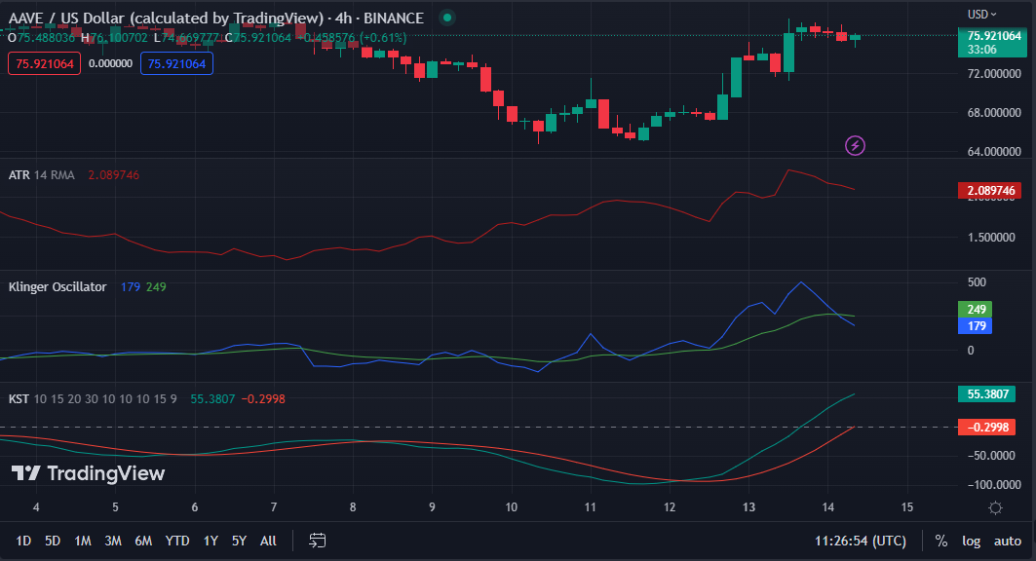Click the 500 Klinger axis label

point(977,281)
